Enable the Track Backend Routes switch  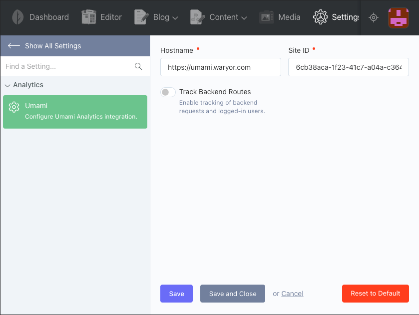pyautogui.click(x=168, y=92)
